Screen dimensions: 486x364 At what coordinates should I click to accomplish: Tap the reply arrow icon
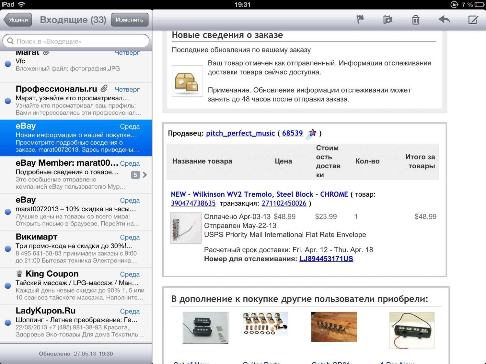click(x=444, y=19)
